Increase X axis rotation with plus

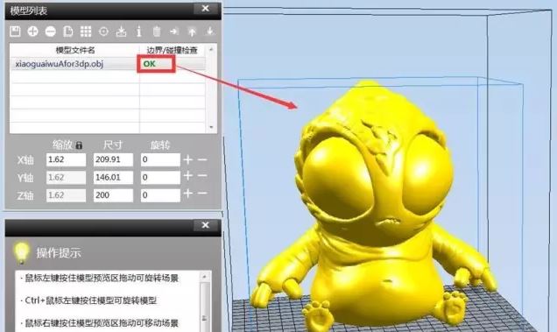pos(188,159)
